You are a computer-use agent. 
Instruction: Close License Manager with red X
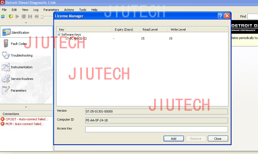click(227, 16)
